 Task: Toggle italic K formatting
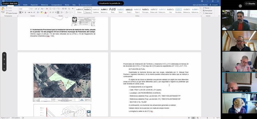[23, 12]
